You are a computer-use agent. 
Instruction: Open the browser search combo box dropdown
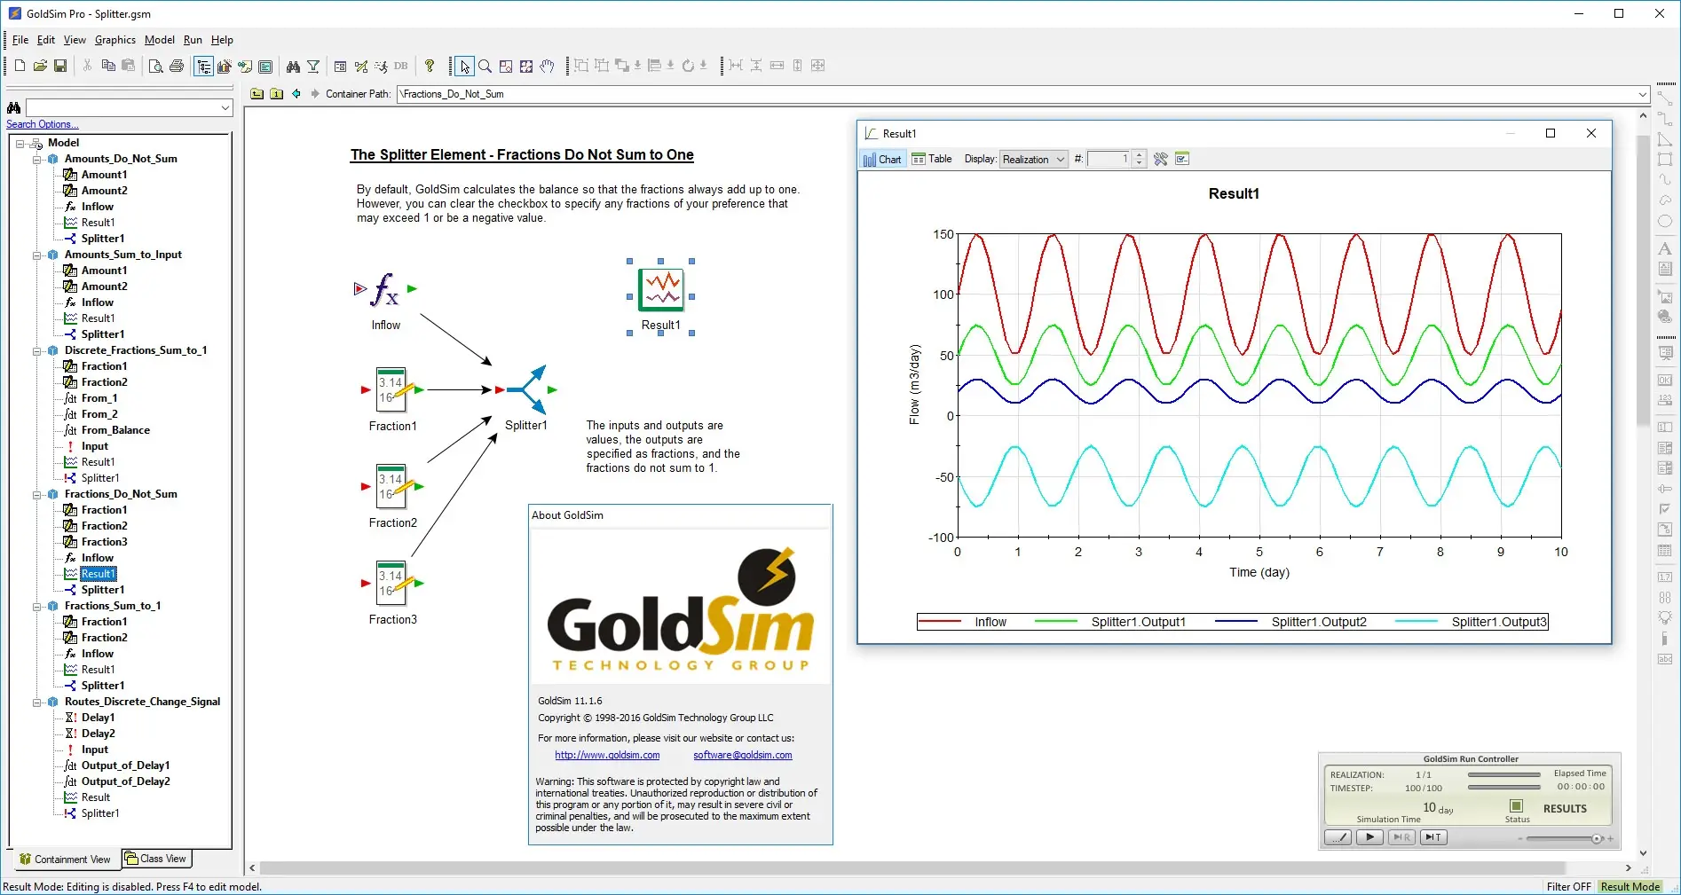[x=225, y=107]
